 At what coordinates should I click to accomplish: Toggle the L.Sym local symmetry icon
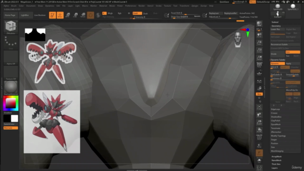tap(259, 81)
